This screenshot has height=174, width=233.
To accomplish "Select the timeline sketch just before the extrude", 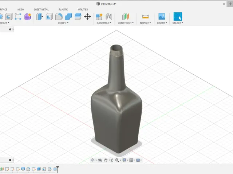I will point(33,169).
